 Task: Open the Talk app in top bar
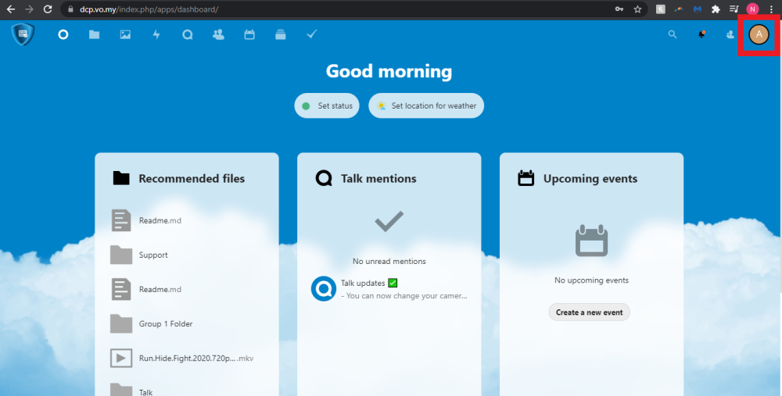pyautogui.click(x=187, y=34)
